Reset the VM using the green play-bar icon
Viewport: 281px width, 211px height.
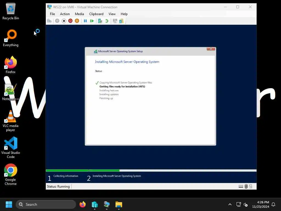(92, 21)
